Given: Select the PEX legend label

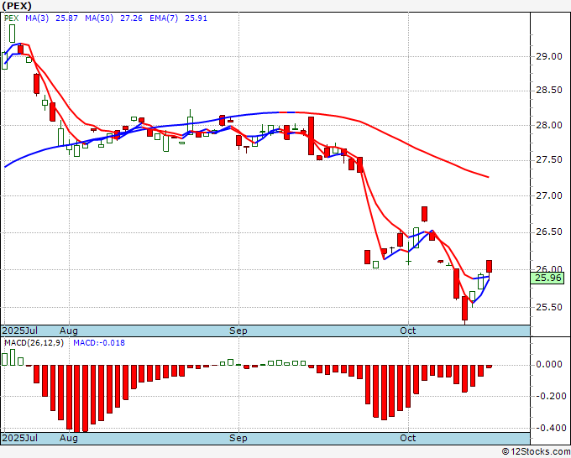Looking at the screenshot, I should tap(11, 18).
